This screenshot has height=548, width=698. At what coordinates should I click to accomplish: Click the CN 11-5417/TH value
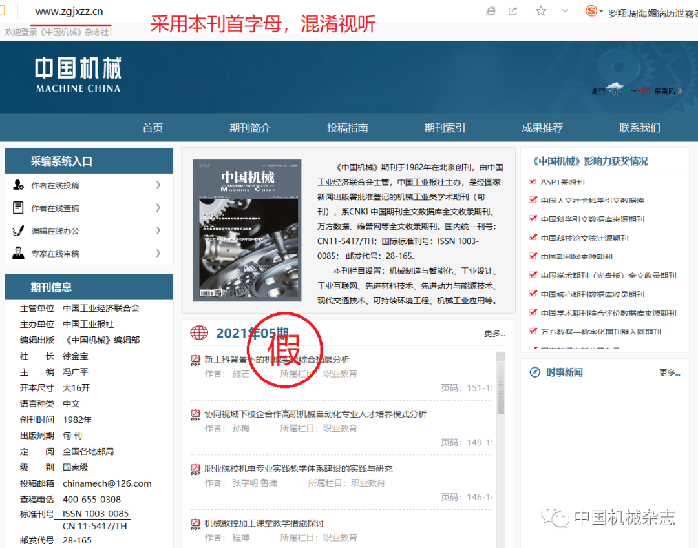coord(95,526)
